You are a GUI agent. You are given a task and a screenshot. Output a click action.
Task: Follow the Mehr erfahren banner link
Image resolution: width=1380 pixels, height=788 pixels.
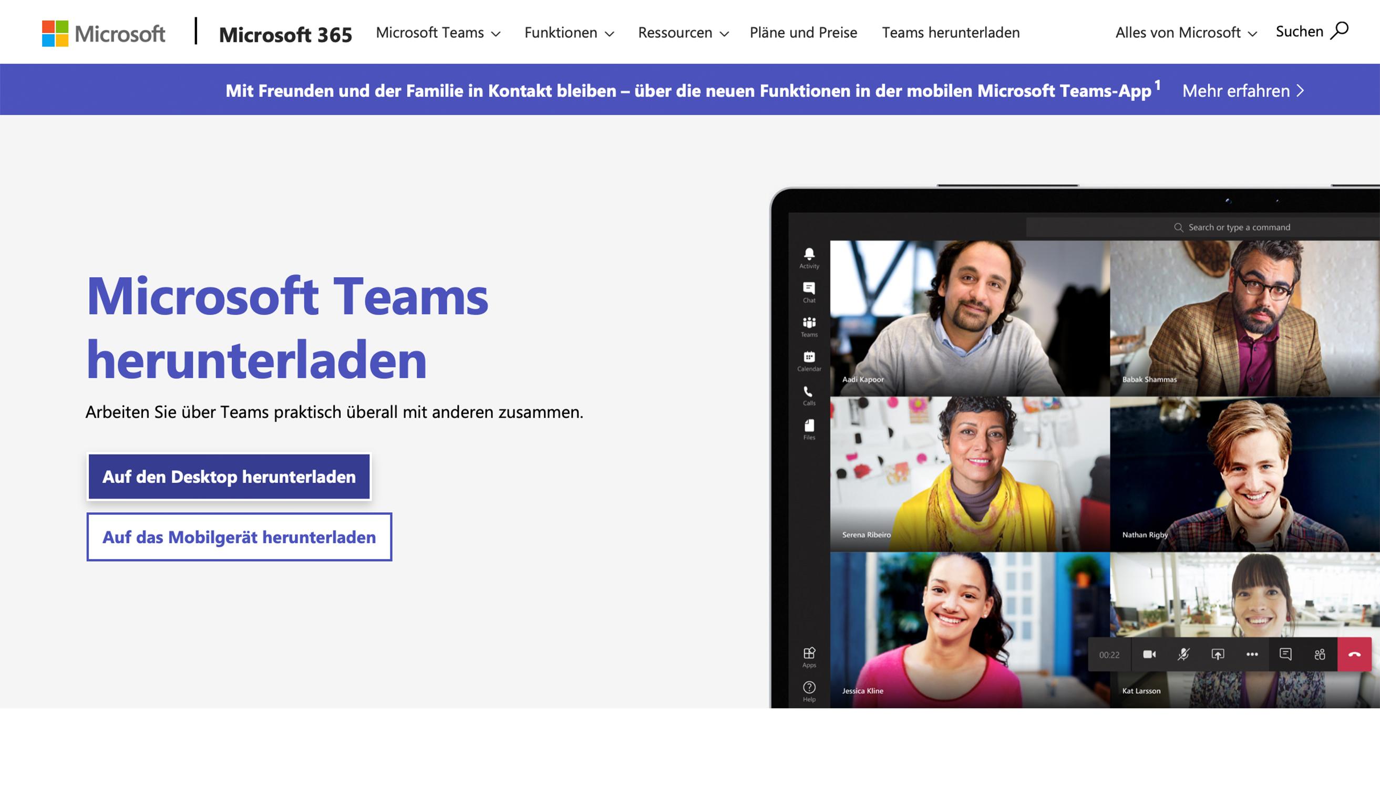1242,90
